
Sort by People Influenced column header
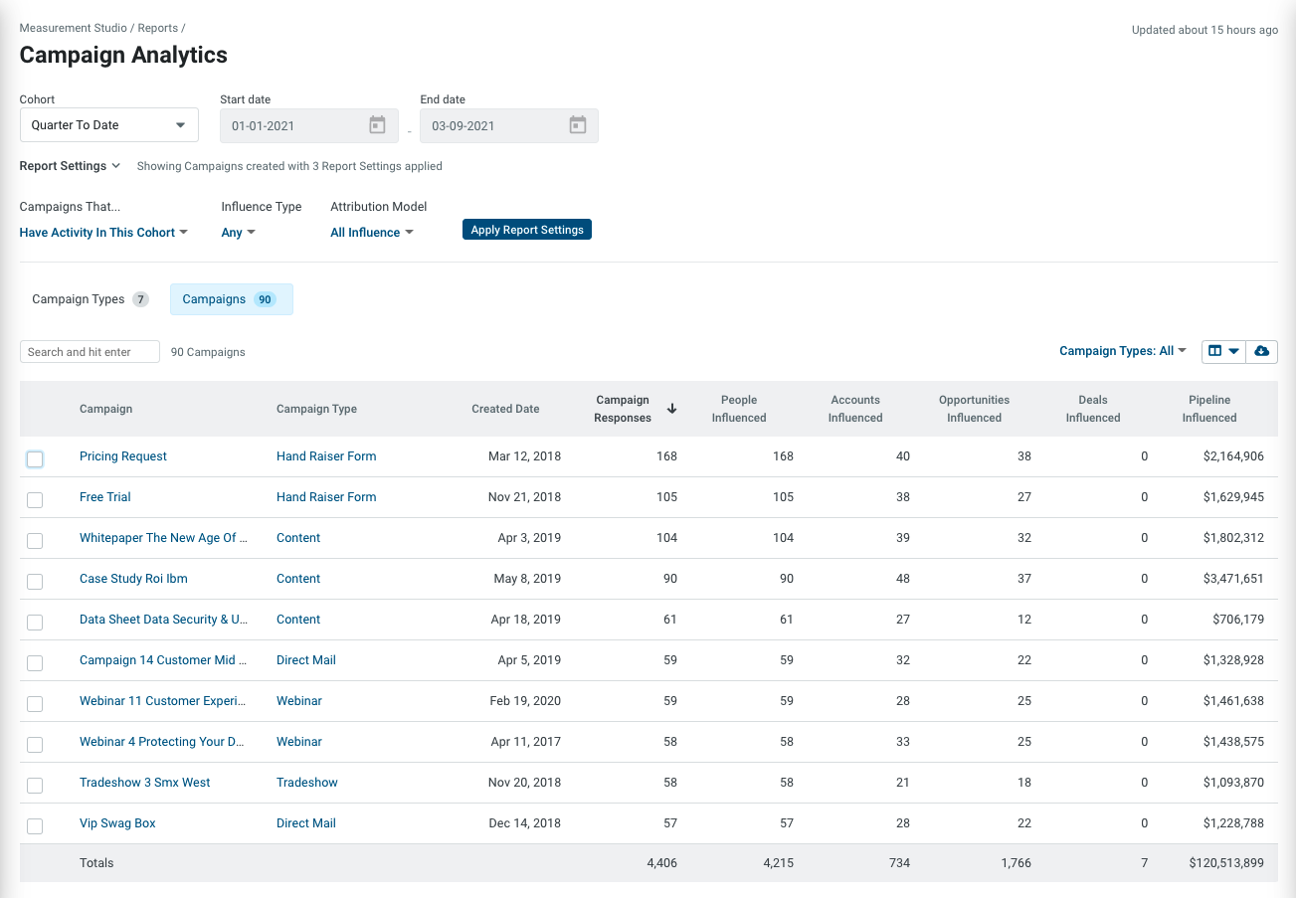tap(739, 409)
